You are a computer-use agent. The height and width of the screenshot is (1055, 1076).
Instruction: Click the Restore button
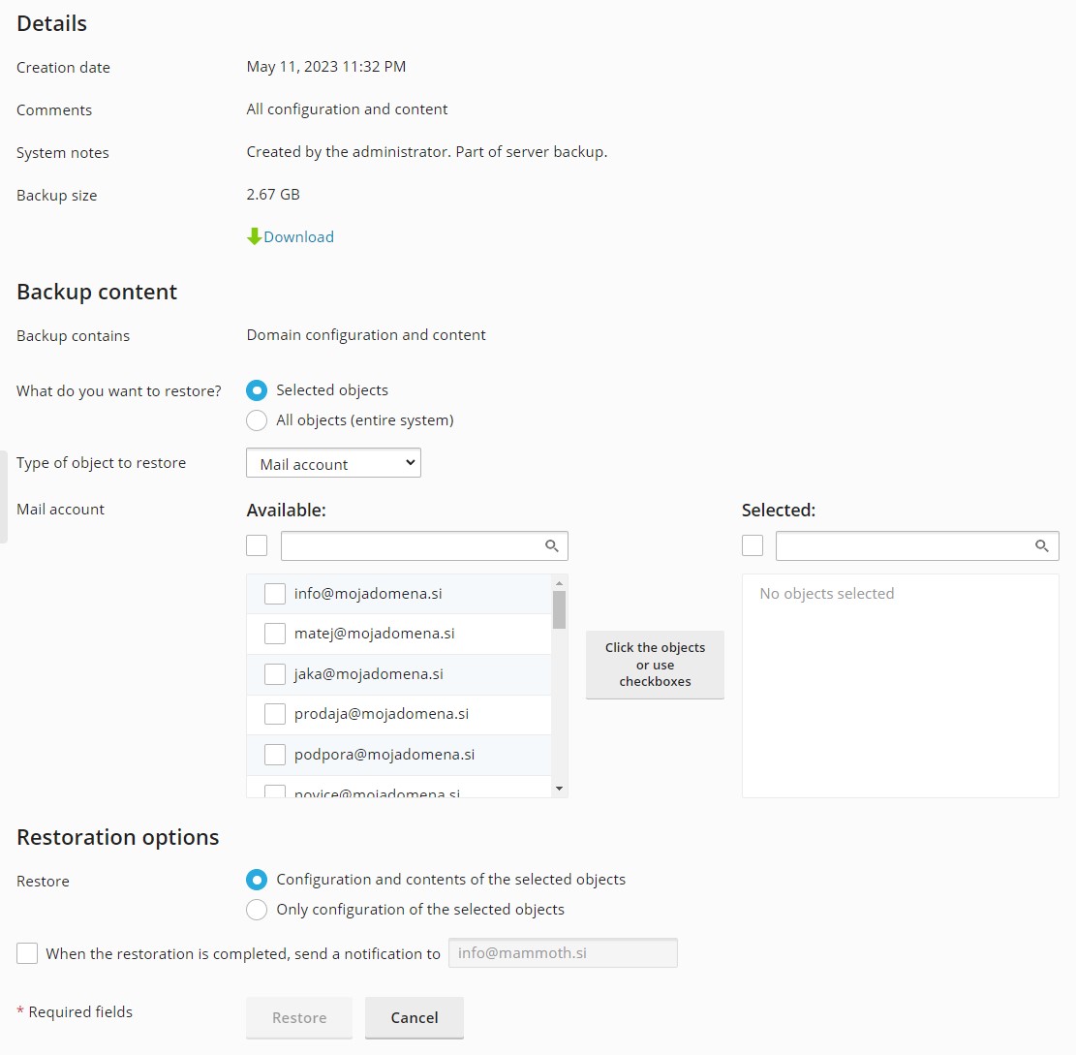pyautogui.click(x=299, y=1017)
